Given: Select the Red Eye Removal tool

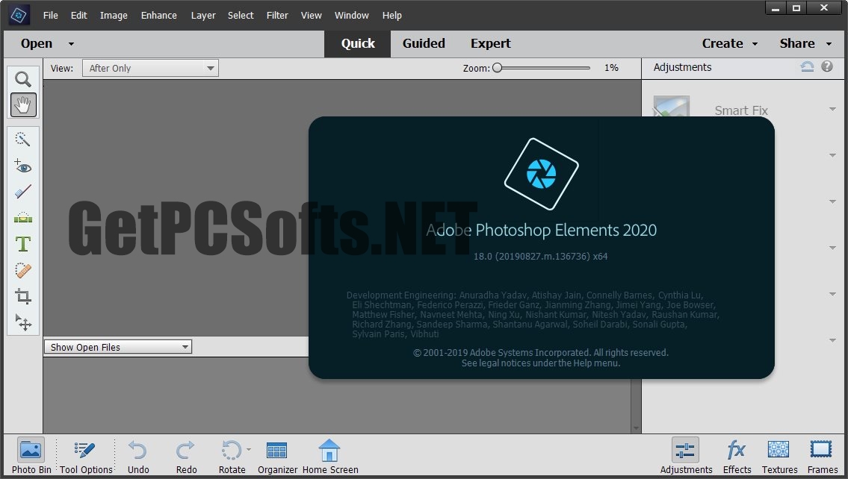Looking at the screenshot, I should 22,166.
